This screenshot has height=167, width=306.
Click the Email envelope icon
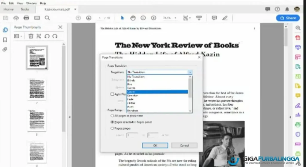(37, 18)
